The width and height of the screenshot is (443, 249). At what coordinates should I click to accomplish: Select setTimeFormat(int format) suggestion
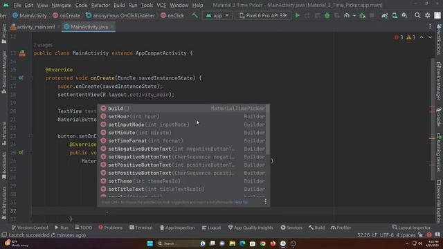point(181,140)
